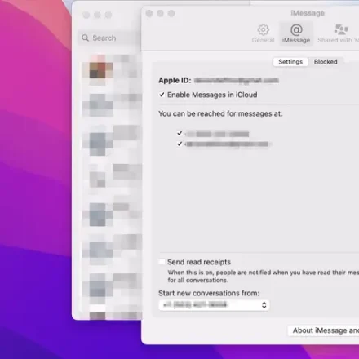Viewport: 359px width, 359px height.
Task: Open the General preferences pane
Action: click(x=263, y=33)
